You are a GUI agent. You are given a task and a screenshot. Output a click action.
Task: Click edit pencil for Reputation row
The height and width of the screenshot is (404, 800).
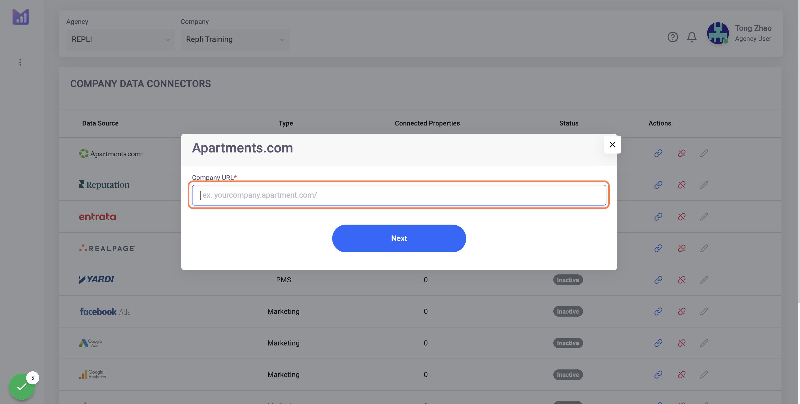704,185
